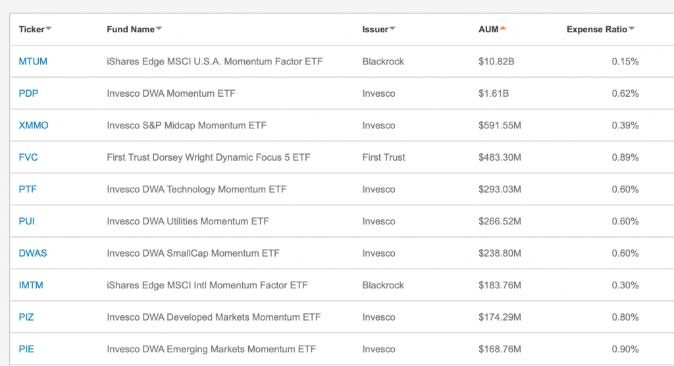Viewport: 674px width, 366px height.
Task: Open the PDP ticker link
Action: (28, 93)
